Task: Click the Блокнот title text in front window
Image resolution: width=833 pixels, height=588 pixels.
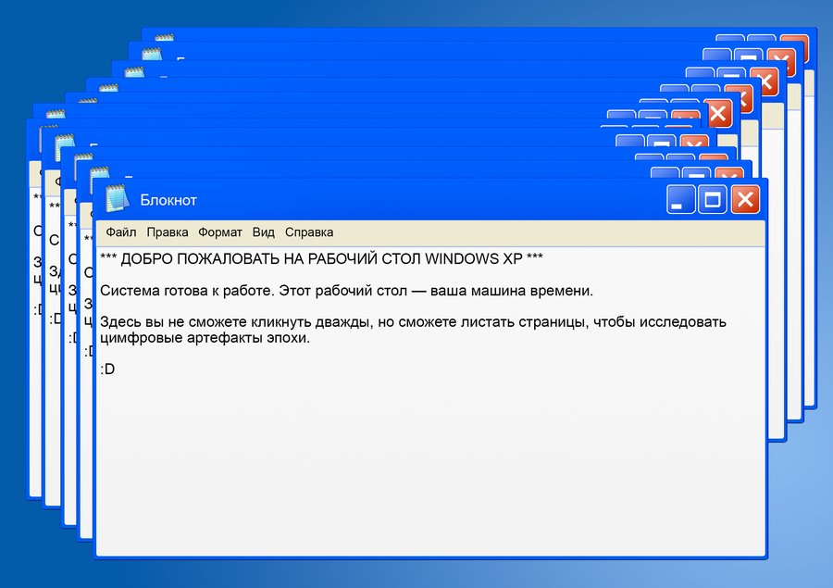Action: point(168,200)
